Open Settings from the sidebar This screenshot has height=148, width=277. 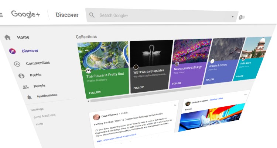(37, 109)
